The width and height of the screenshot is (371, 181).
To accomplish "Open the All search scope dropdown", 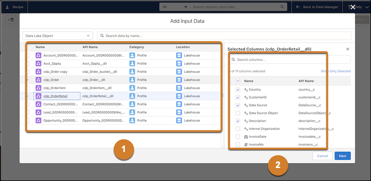I will pyautogui.click(x=175, y=7).
